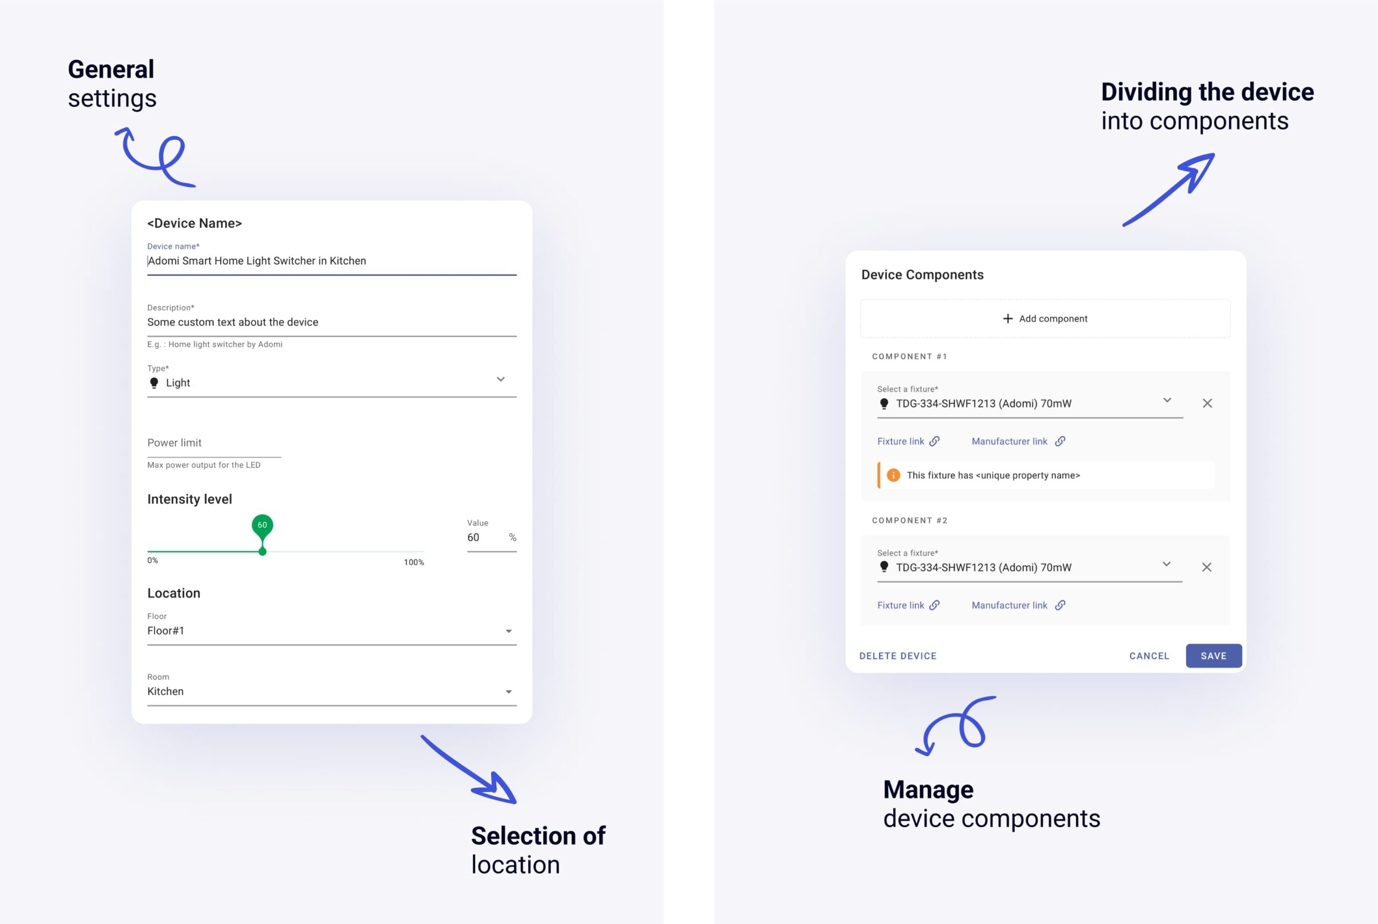Click Add component to insert new component
This screenshot has height=924, width=1378.
click(1045, 318)
